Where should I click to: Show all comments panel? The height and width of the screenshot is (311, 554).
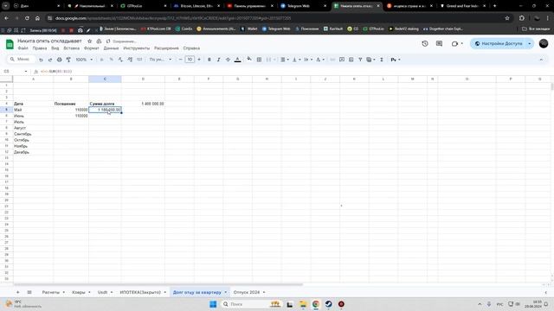[x=439, y=43]
